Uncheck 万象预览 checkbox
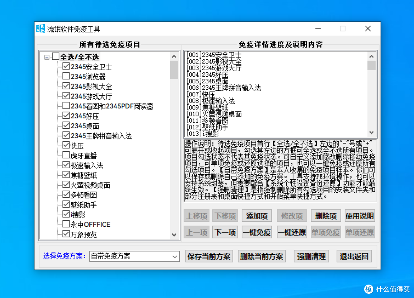Screen dimensions: 414x298 point(66,234)
